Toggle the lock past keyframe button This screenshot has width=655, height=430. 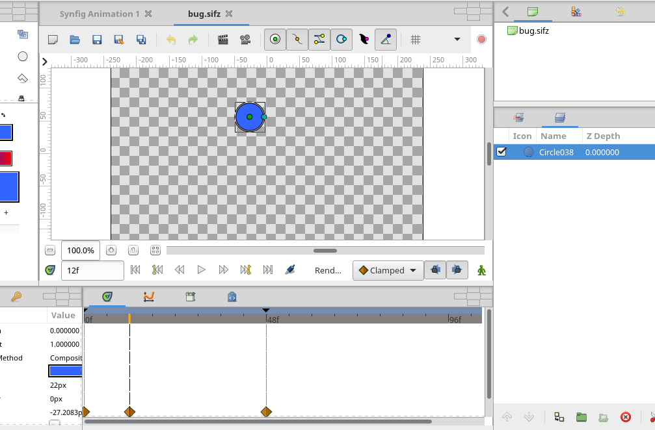(x=435, y=270)
